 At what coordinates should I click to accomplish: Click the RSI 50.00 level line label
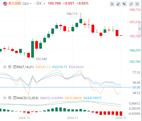pos(136,87)
